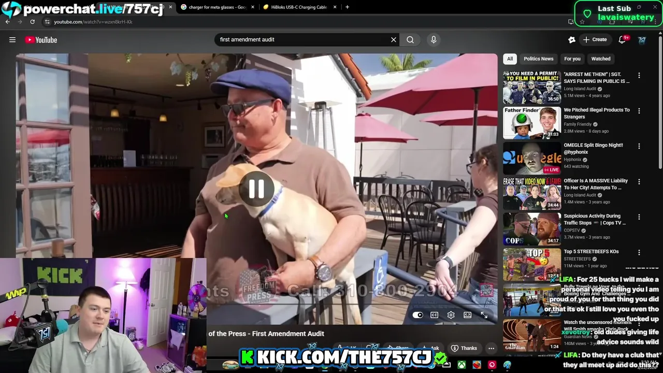The width and height of the screenshot is (663, 373).
Task: Open the YouTube notifications bell
Action: tap(623, 40)
